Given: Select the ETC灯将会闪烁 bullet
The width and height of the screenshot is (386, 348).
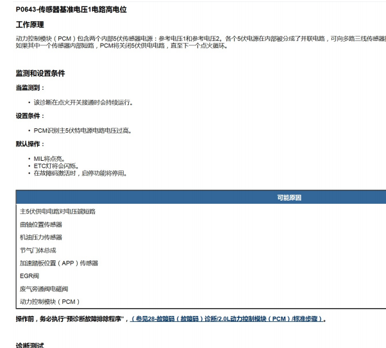Looking at the screenshot, I should 56,166.
